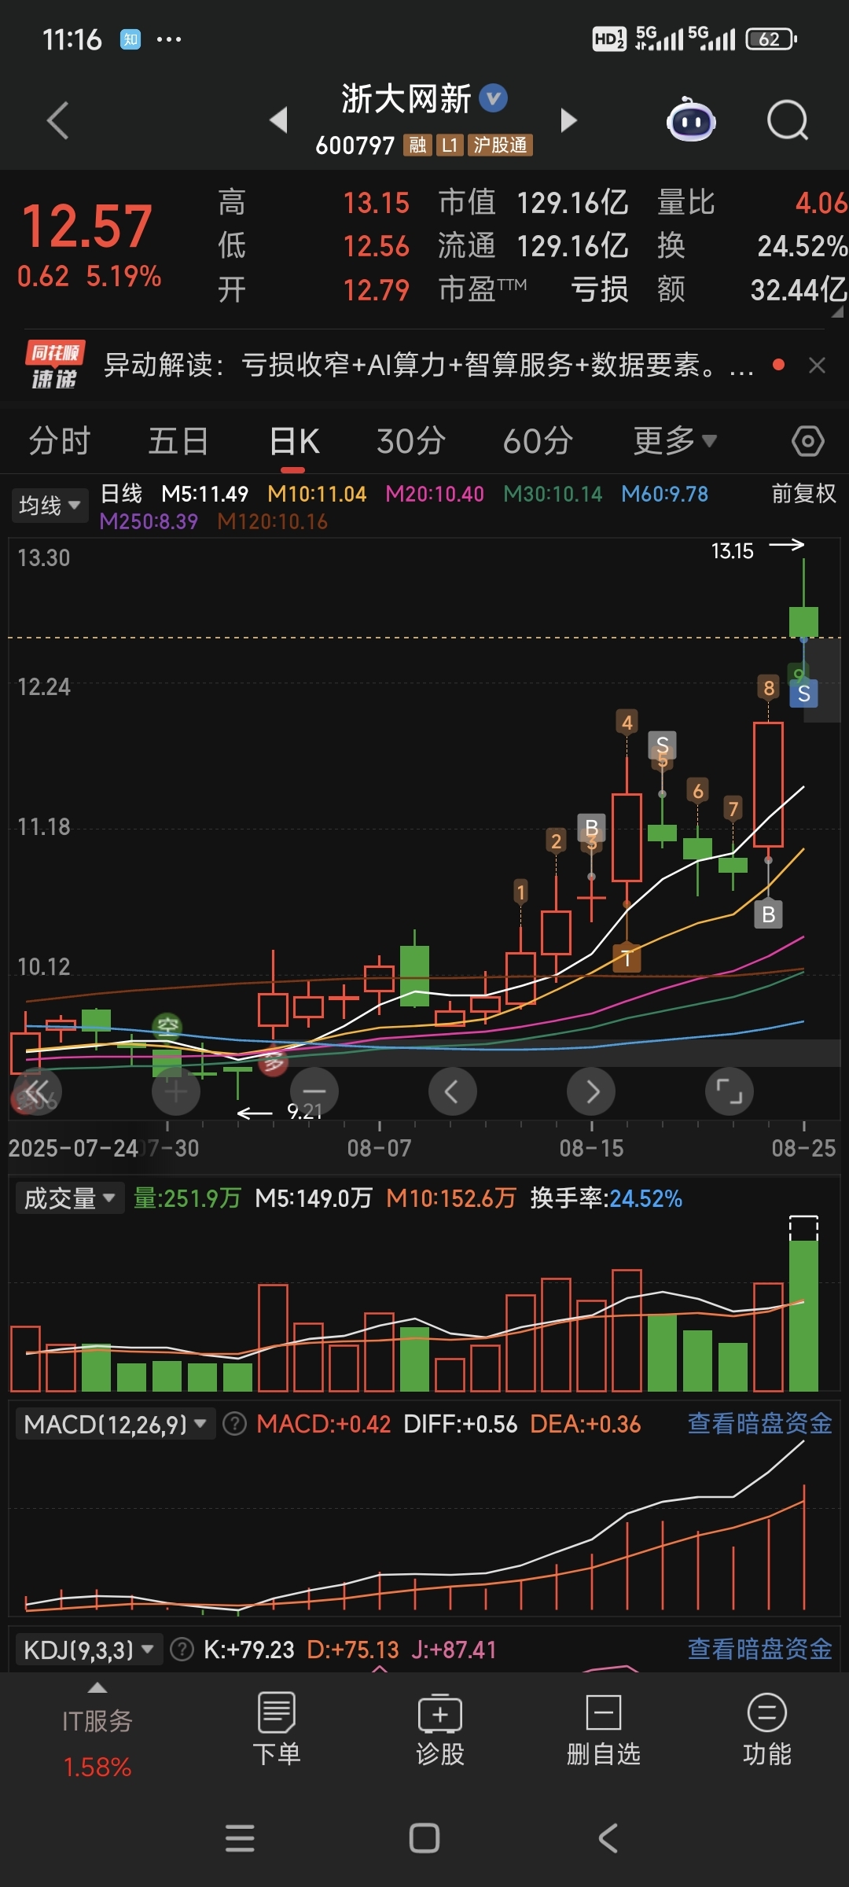Open Android recent apps menu button
Image resolution: width=849 pixels, height=1887 pixels.
click(x=240, y=1838)
